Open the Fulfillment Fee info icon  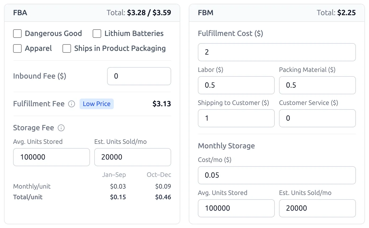coord(72,104)
